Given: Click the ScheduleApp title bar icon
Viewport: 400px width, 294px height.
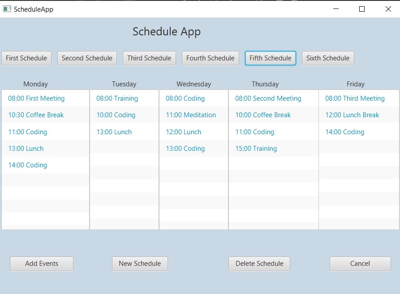Looking at the screenshot, I should pyautogui.click(x=7, y=9).
